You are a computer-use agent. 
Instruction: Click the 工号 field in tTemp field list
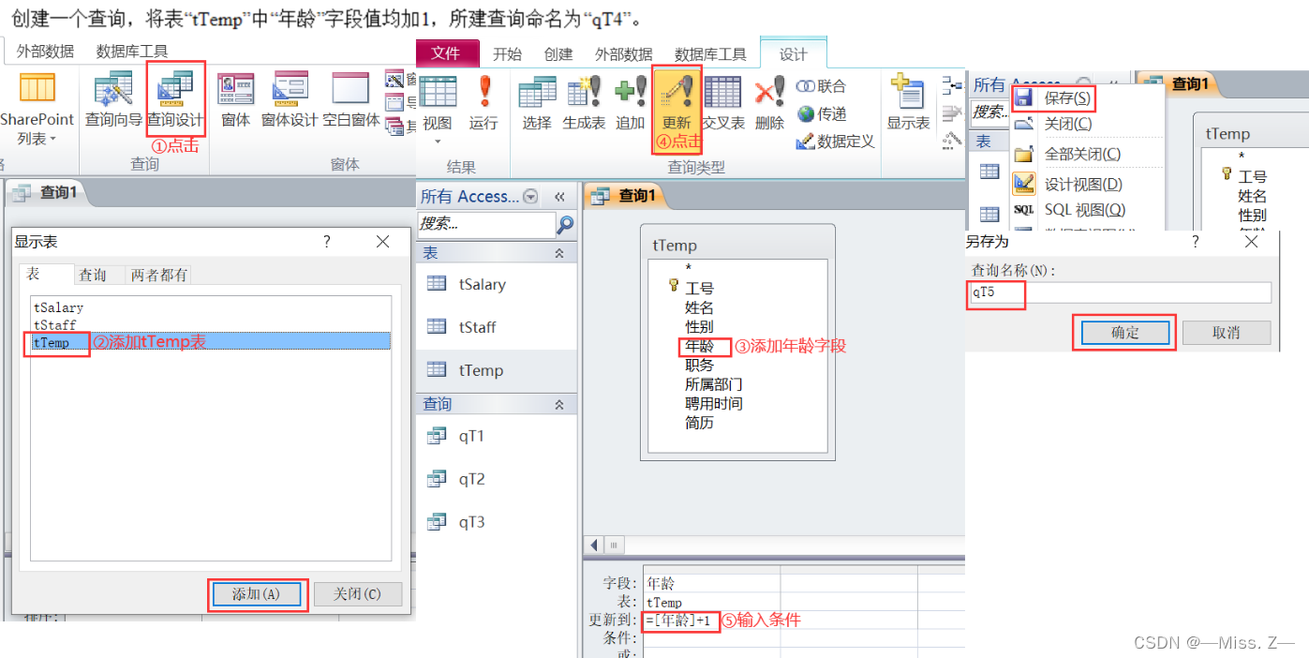pyautogui.click(x=699, y=289)
